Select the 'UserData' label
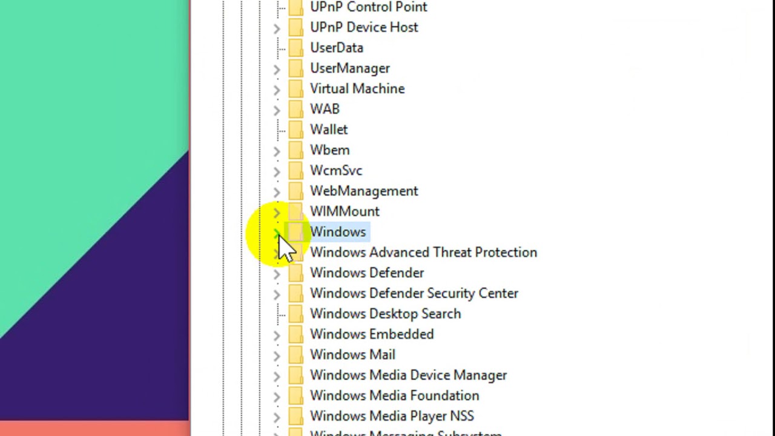The height and width of the screenshot is (436, 775). coord(337,48)
